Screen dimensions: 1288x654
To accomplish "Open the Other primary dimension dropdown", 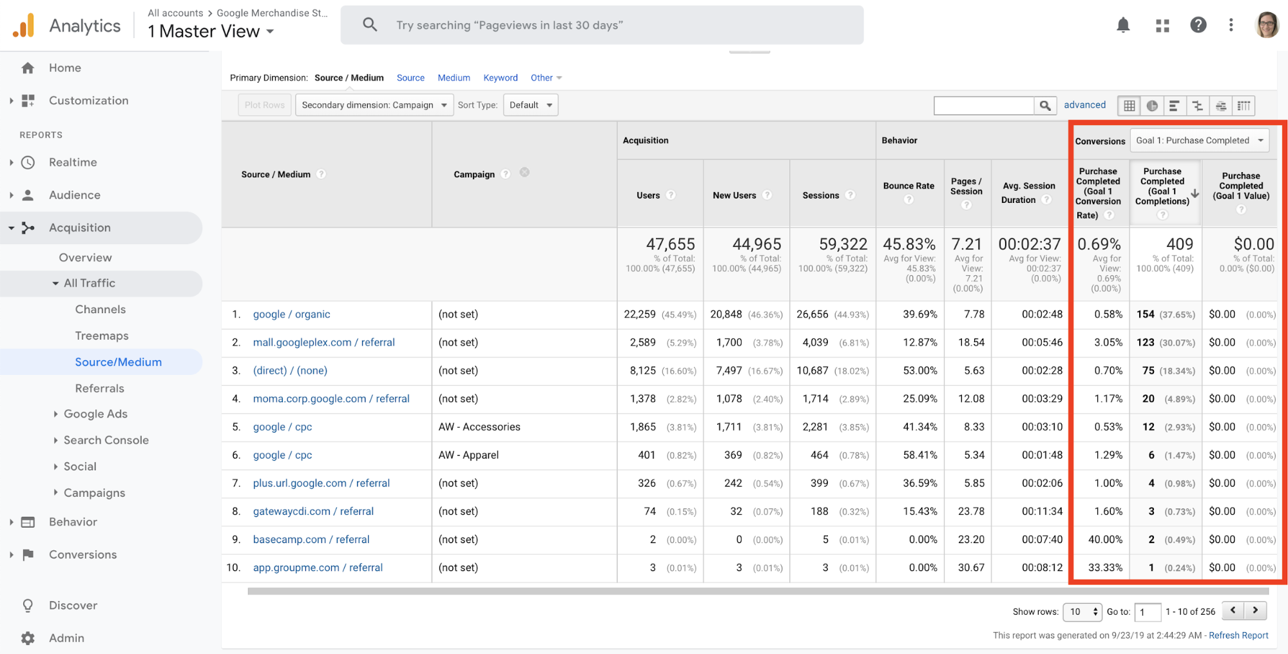I will point(546,78).
